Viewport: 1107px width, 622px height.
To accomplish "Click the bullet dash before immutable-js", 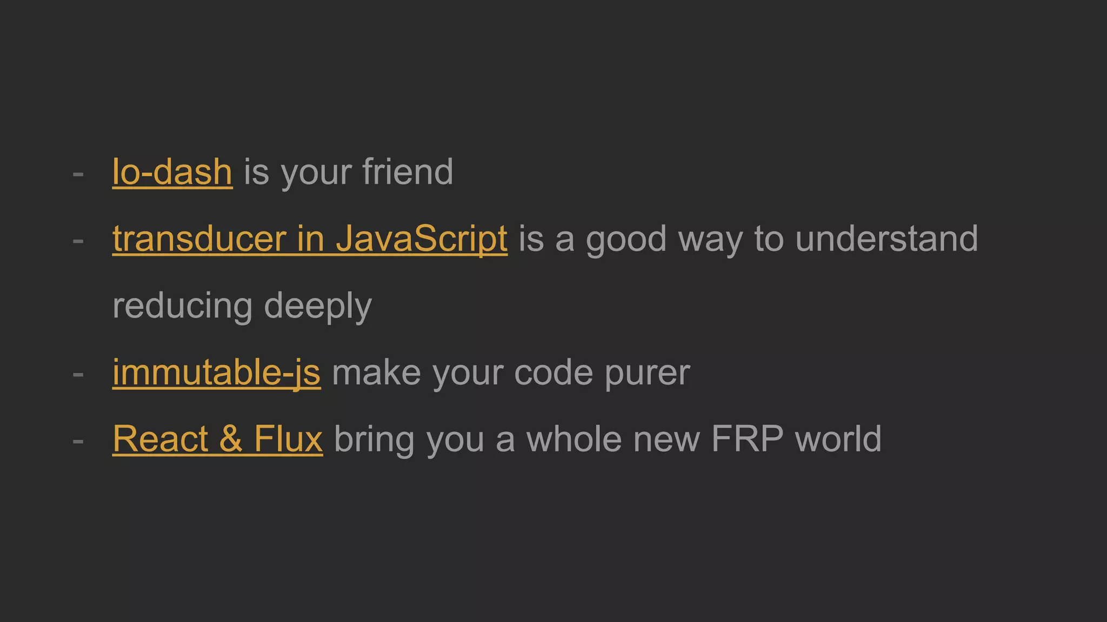I will pyautogui.click(x=78, y=375).
